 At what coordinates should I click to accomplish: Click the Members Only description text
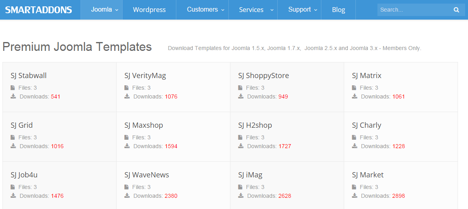(295, 48)
